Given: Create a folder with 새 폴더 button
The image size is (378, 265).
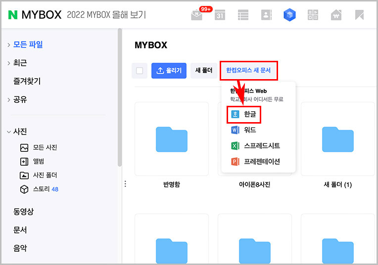Looking at the screenshot, I should (204, 71).
